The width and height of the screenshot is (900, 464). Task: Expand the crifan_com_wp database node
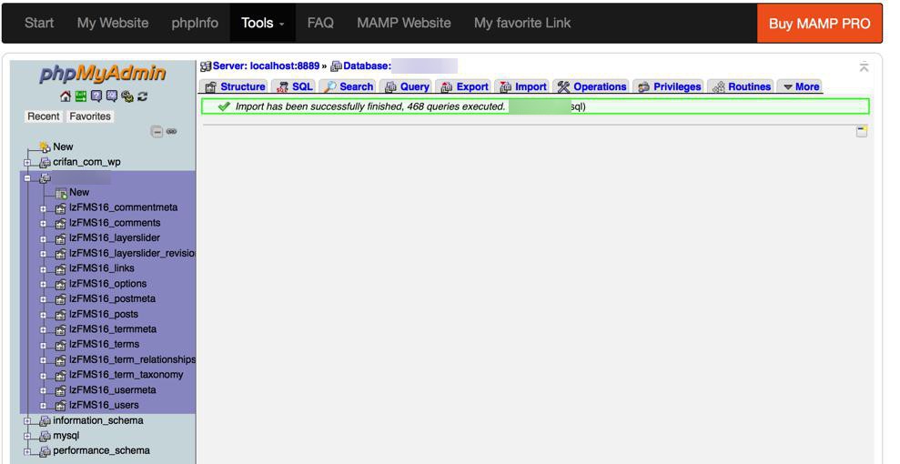pos(27,163)
